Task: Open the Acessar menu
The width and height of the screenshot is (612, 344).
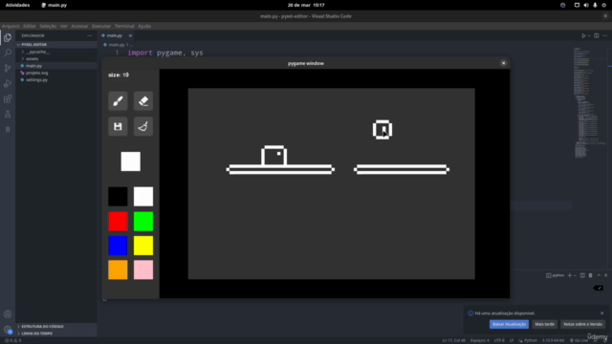Action: (79, 26)
